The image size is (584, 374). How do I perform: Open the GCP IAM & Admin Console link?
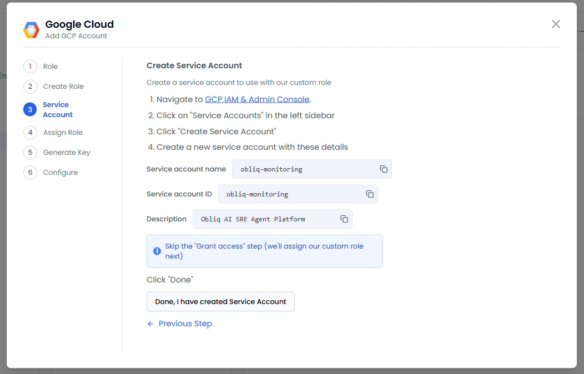(x=257, y=99)
